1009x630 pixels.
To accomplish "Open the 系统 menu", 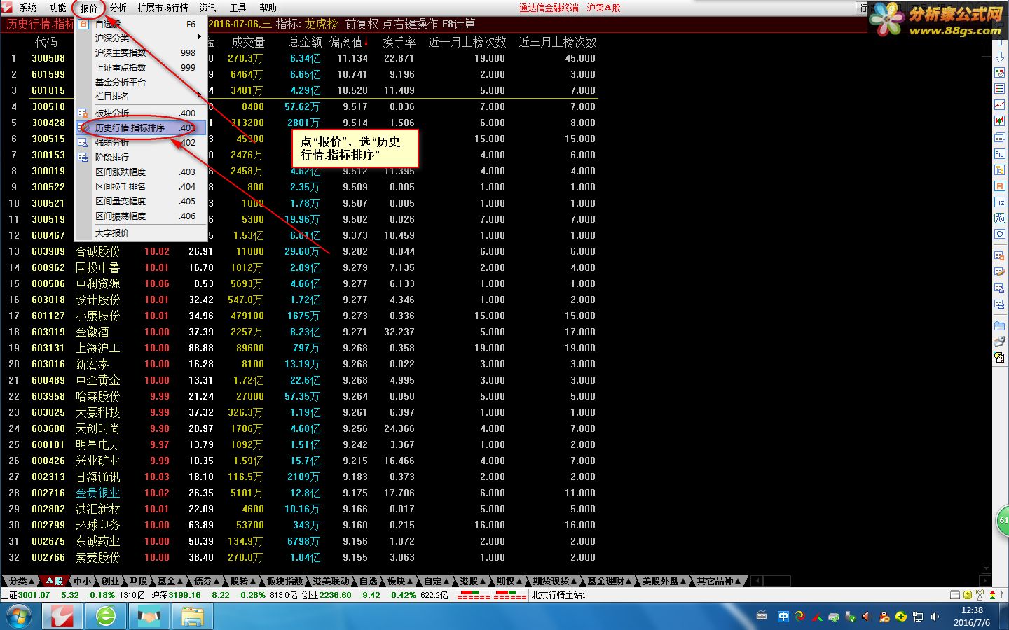I will pos(28,8).
